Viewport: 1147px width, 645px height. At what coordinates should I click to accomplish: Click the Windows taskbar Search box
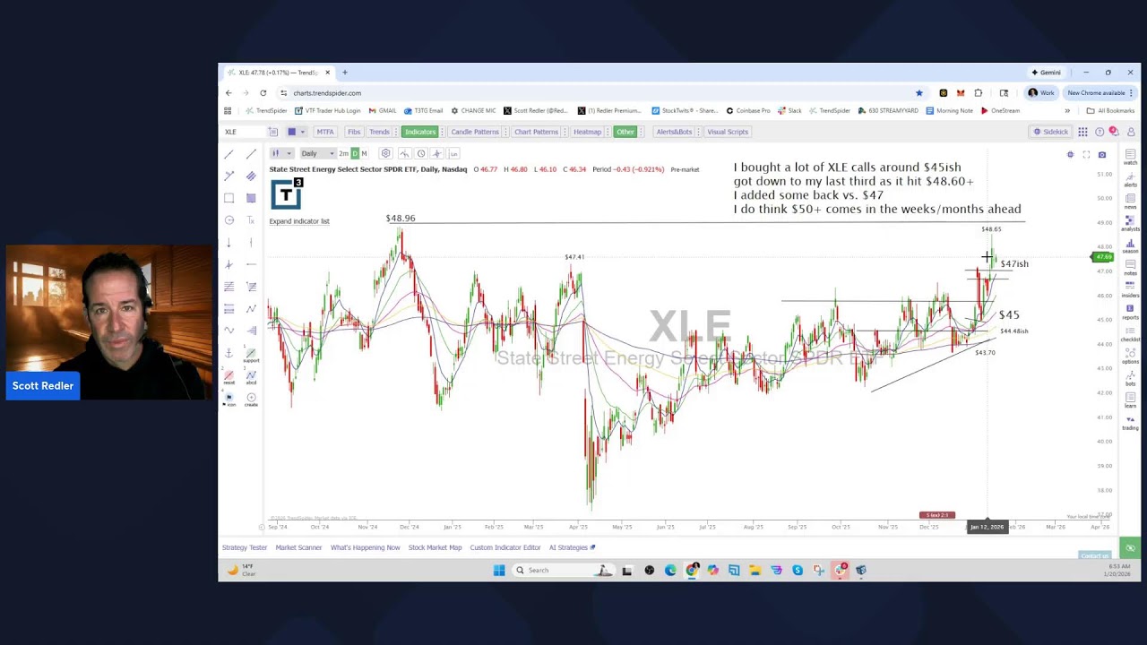[x=562, y=570]
